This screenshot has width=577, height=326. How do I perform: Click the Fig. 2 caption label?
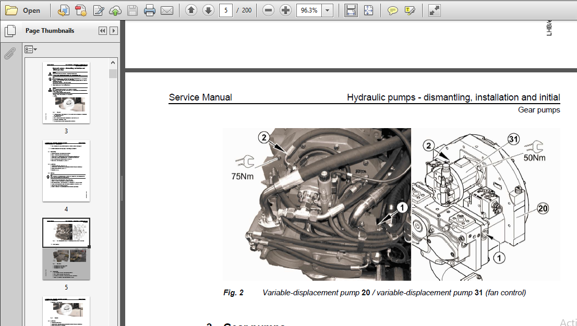coord(233,293)
